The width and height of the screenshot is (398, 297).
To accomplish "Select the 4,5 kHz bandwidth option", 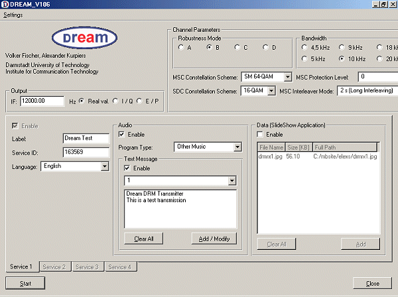I will [304, 47].
